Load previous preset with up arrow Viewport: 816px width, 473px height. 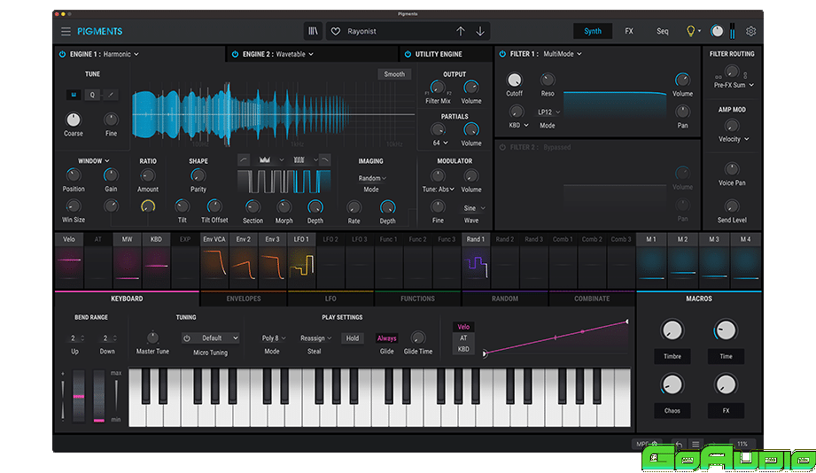coord(461,31)
